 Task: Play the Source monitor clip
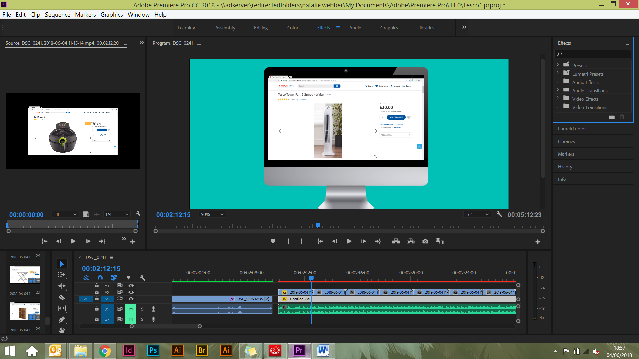[x=73, y=241]
